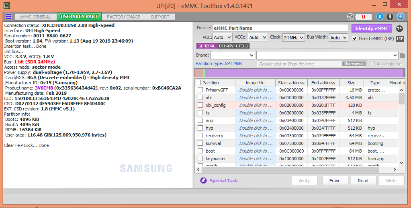Click the Start address column header

click(x=291, y=83)
